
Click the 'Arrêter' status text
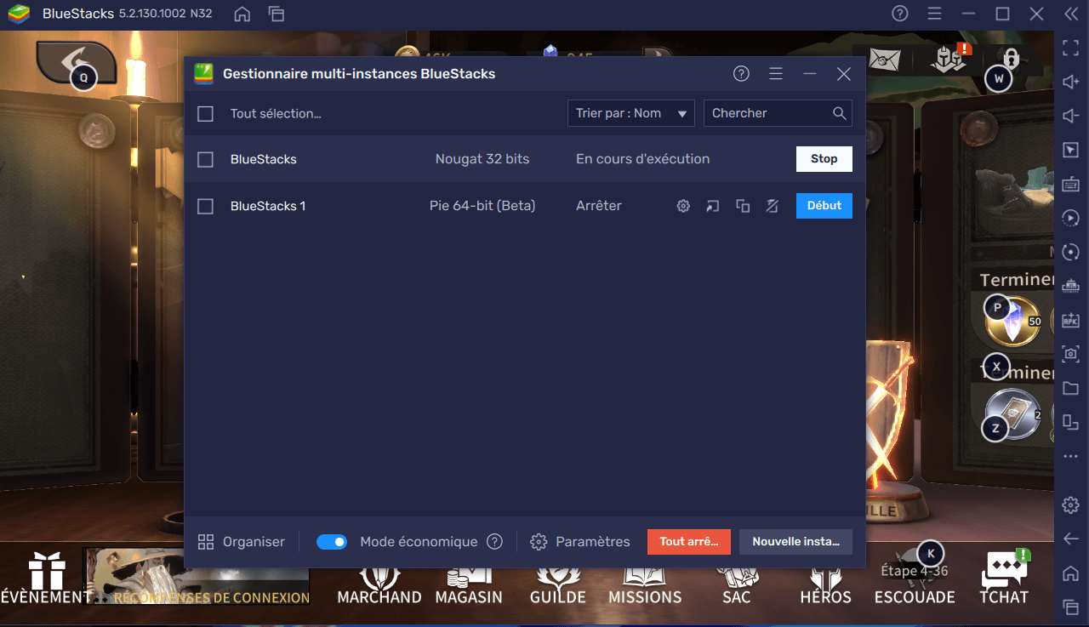pyautogui.click(x=599, y=206)
